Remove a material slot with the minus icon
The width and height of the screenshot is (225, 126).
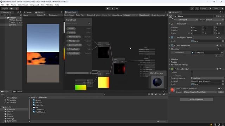pos(220,56)
